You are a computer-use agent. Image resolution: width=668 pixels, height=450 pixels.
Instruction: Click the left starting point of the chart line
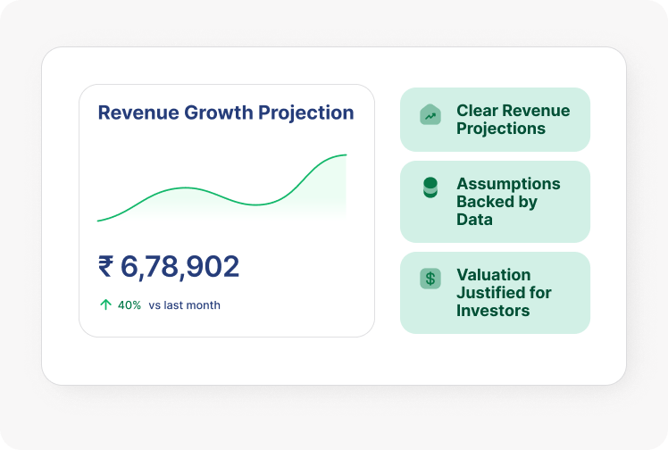coord(98,220)
